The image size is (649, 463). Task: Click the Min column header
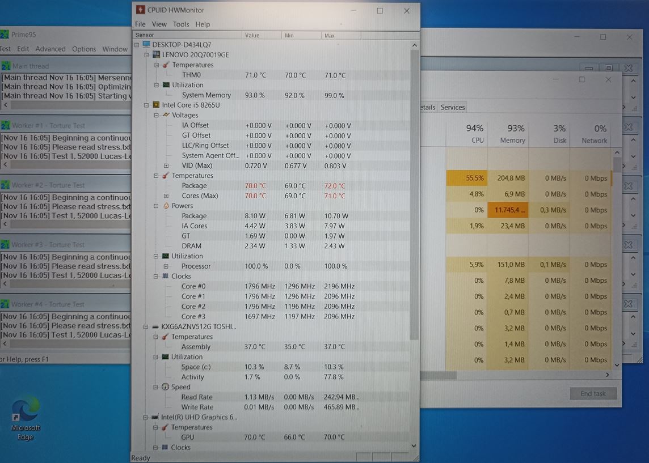[301, 36]
